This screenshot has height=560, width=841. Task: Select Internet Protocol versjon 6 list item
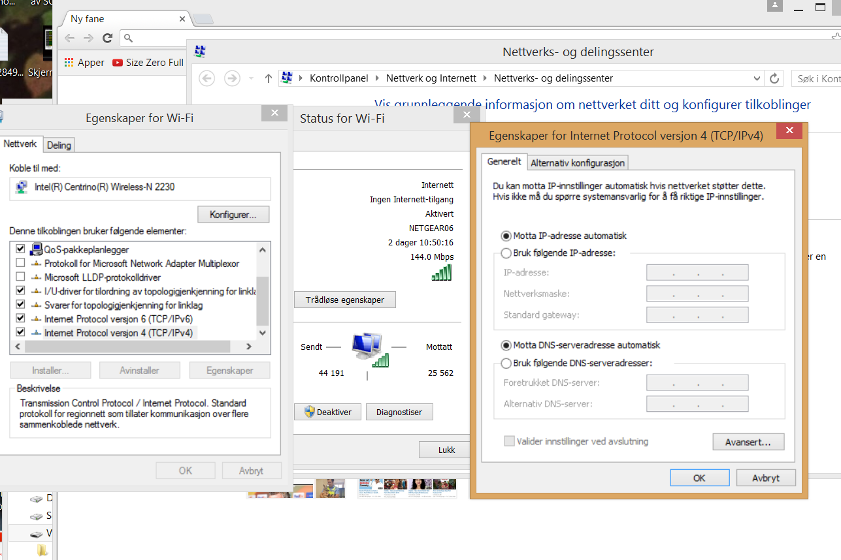(118, 319)
